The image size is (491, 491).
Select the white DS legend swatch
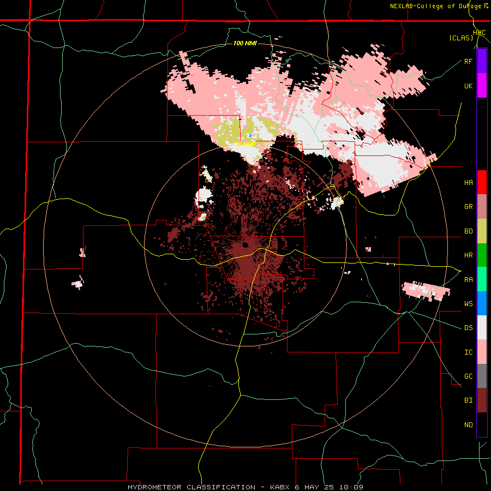coord(482,327)
